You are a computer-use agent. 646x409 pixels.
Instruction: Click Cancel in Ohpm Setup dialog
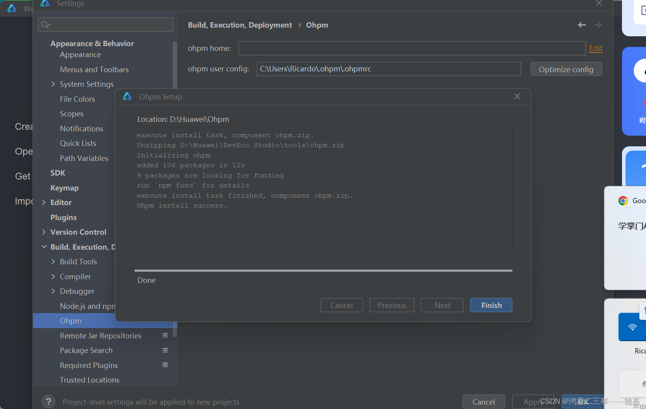tap(342, 305)
